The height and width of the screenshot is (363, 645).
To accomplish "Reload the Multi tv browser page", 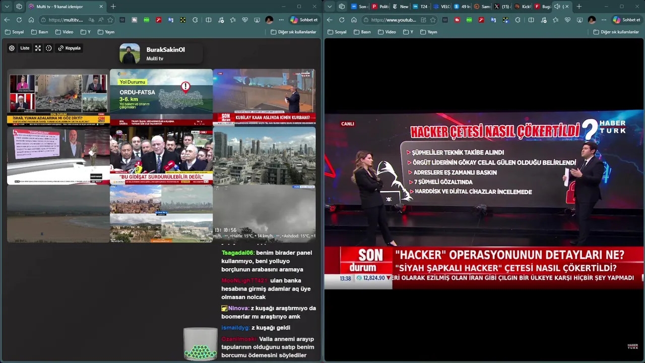I will 19,20.
